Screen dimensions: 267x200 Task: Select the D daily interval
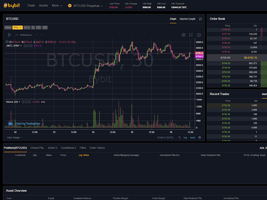pos(33,27)
